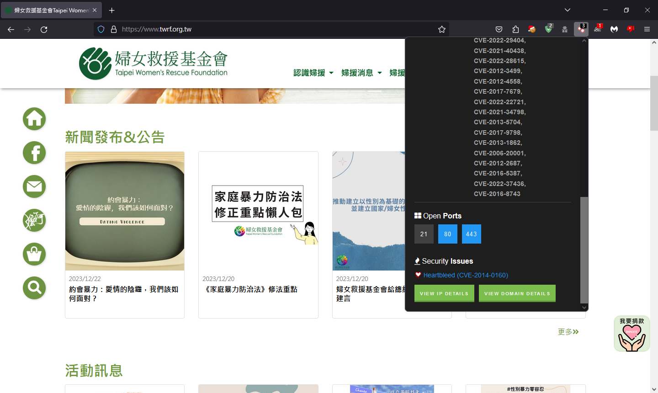
Task: Click the VIEW IP DETAILS button
Action: pos(444,293)
